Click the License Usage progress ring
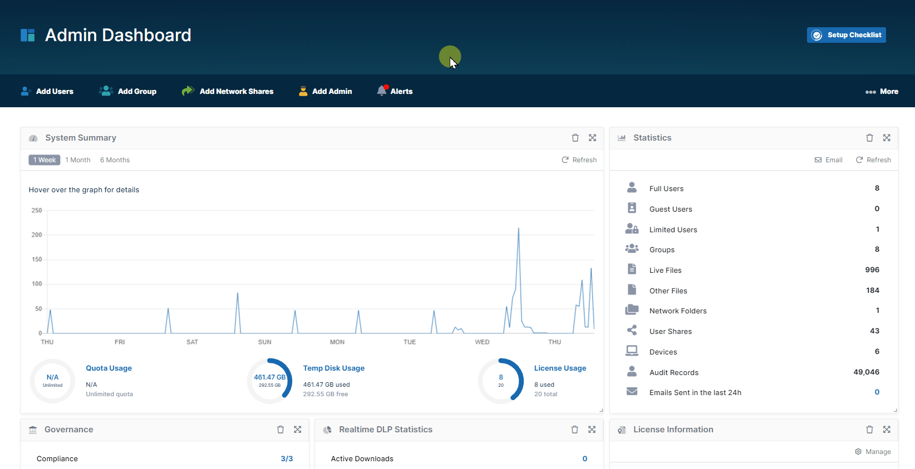Viewport: 915px width, 469px height. 501,381
